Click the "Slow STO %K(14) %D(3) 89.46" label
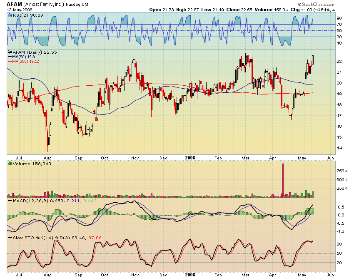Screen dimensions: 354x278 (x=50, y=238)
